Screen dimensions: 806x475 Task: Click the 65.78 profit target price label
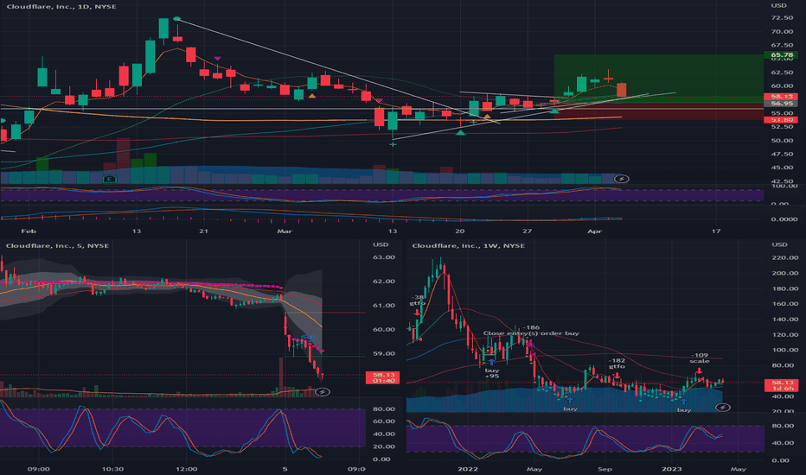781,55
